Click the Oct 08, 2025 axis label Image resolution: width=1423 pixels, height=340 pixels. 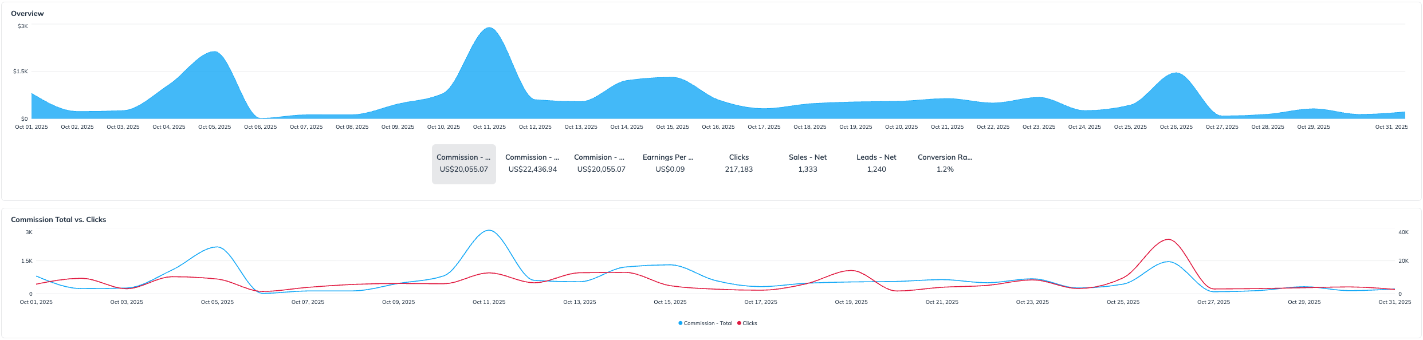352,127
